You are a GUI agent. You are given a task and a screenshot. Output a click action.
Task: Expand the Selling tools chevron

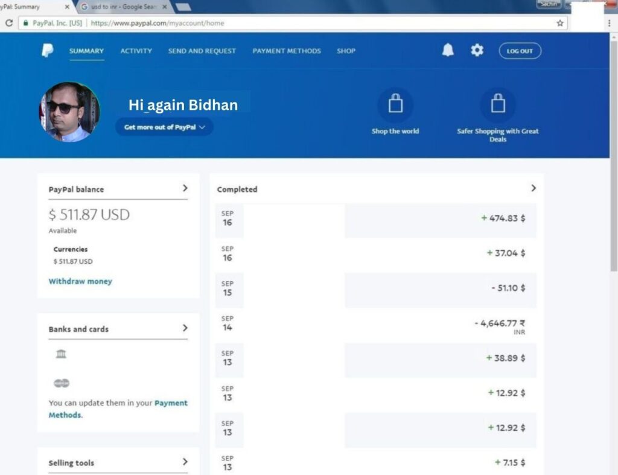point(185,462)
